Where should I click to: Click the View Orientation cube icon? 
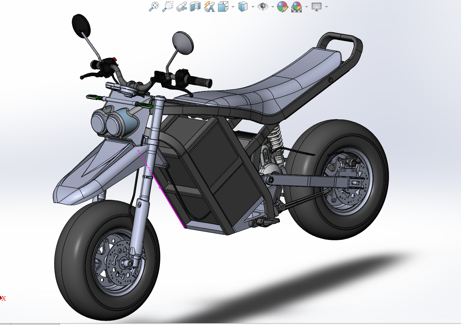tap(223, 7)
